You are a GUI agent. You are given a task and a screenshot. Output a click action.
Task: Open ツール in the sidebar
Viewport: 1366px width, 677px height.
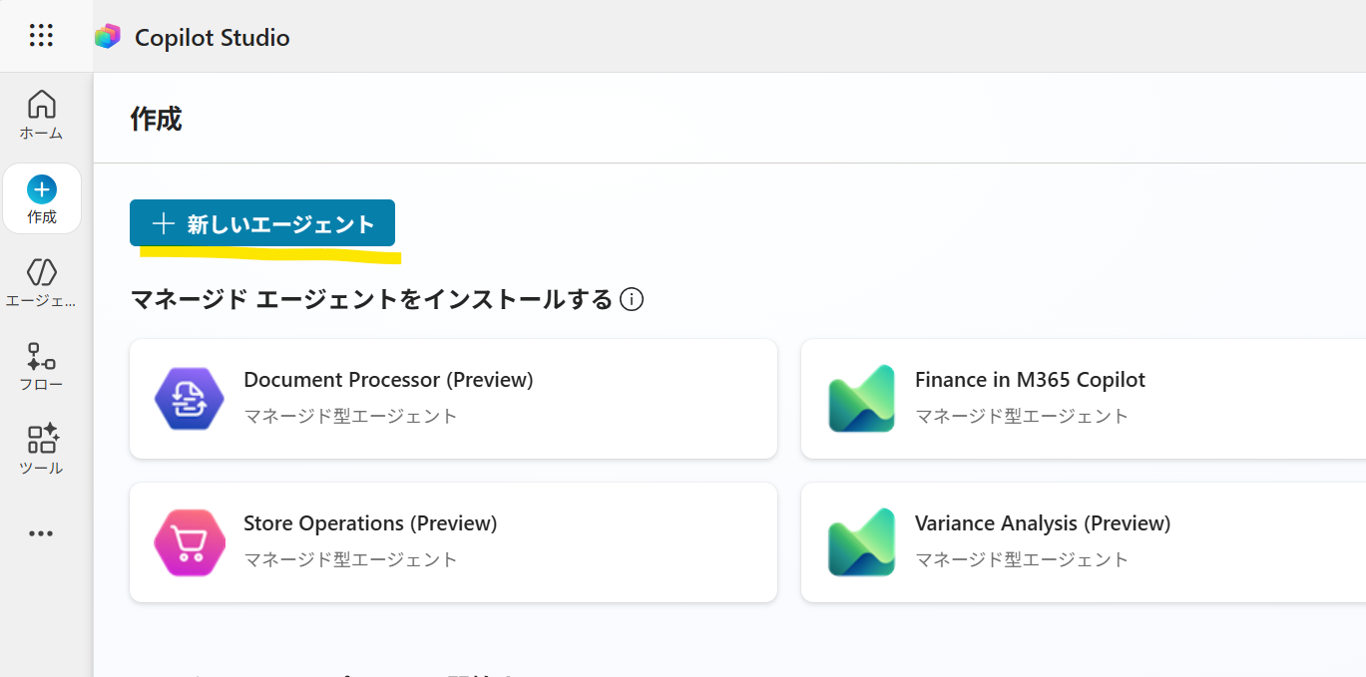coord(41,450)
